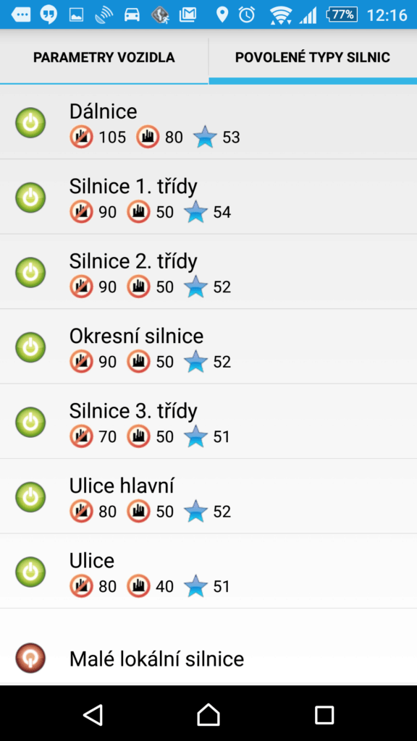The image size is (417, 741).
Task: Open the Ulice hlavní road settings
Action: 208,496
